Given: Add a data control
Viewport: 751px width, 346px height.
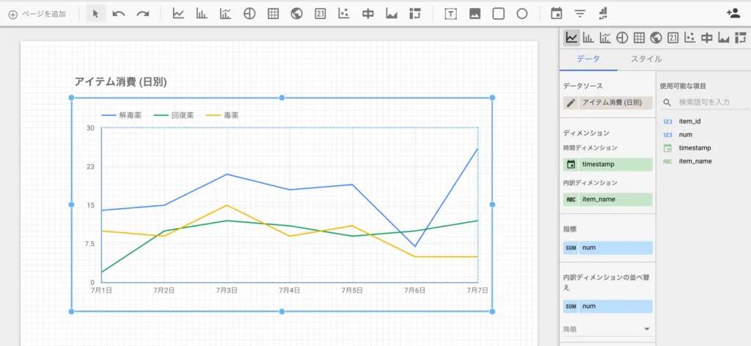Looking at the screenshot, I should [x=604, y=14].
